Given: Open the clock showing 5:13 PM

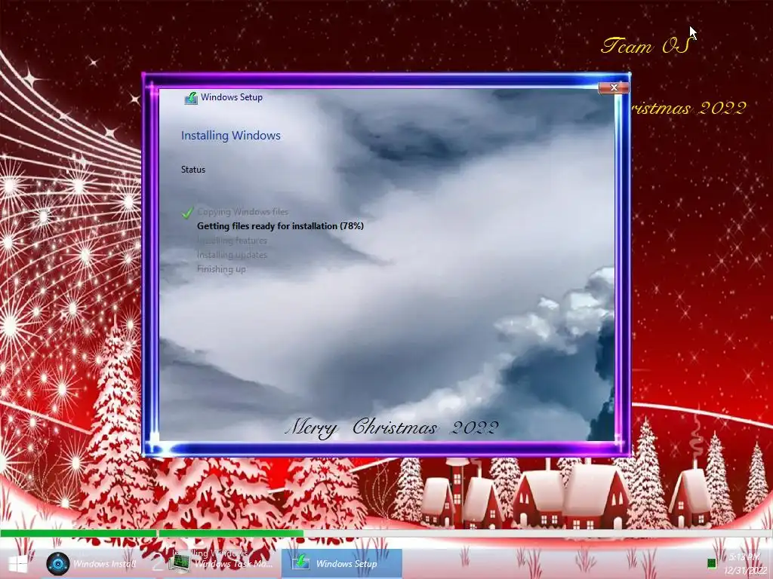Looking at the screenshot, I should pos(745,564).
